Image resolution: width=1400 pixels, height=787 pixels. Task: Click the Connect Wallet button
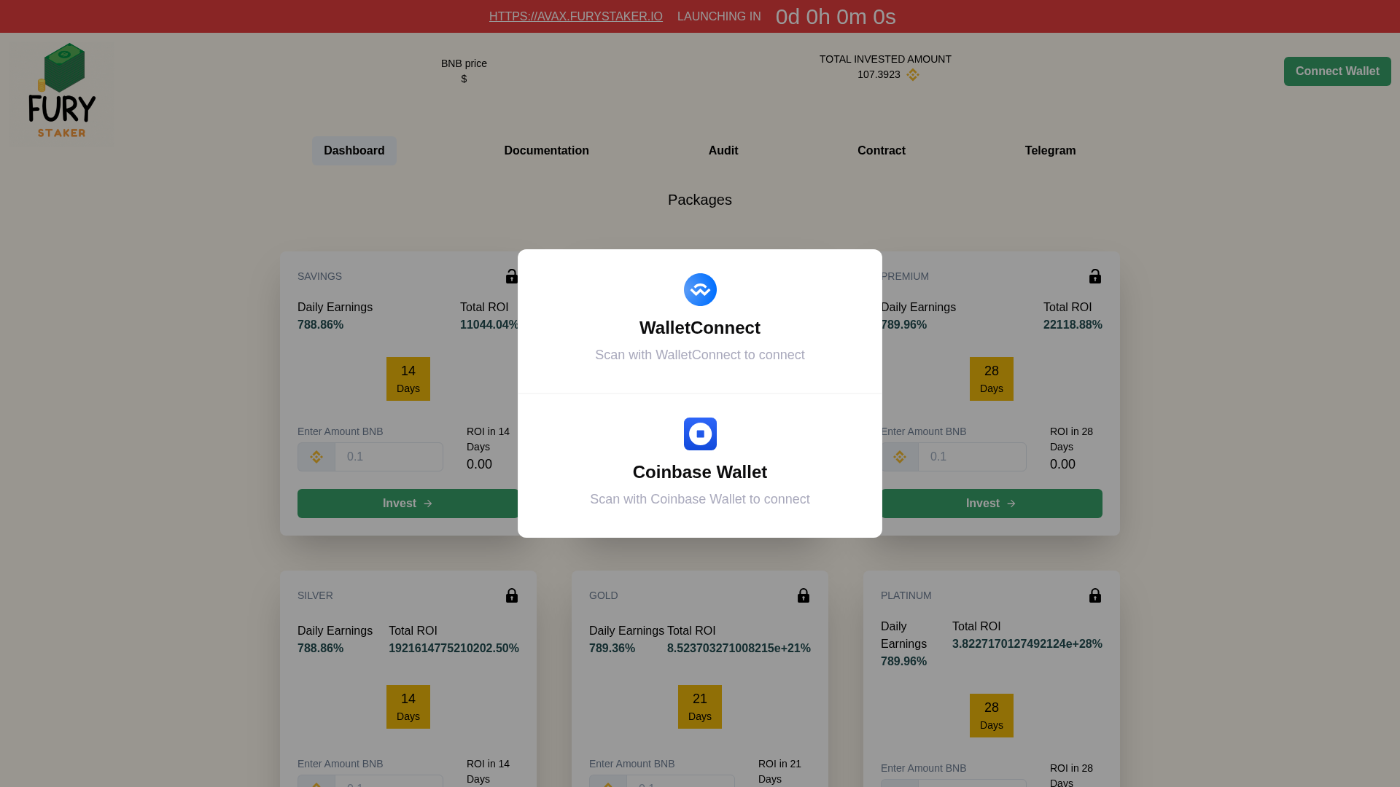click(x=1337, y=71)
